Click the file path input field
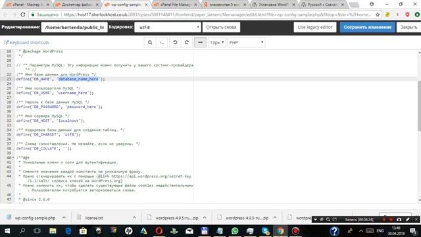421x237 pixels. pyautogui.click(x=74, y=27)
